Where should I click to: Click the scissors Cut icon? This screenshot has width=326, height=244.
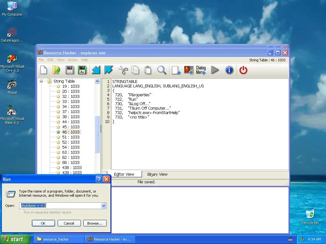coord(123,70)
